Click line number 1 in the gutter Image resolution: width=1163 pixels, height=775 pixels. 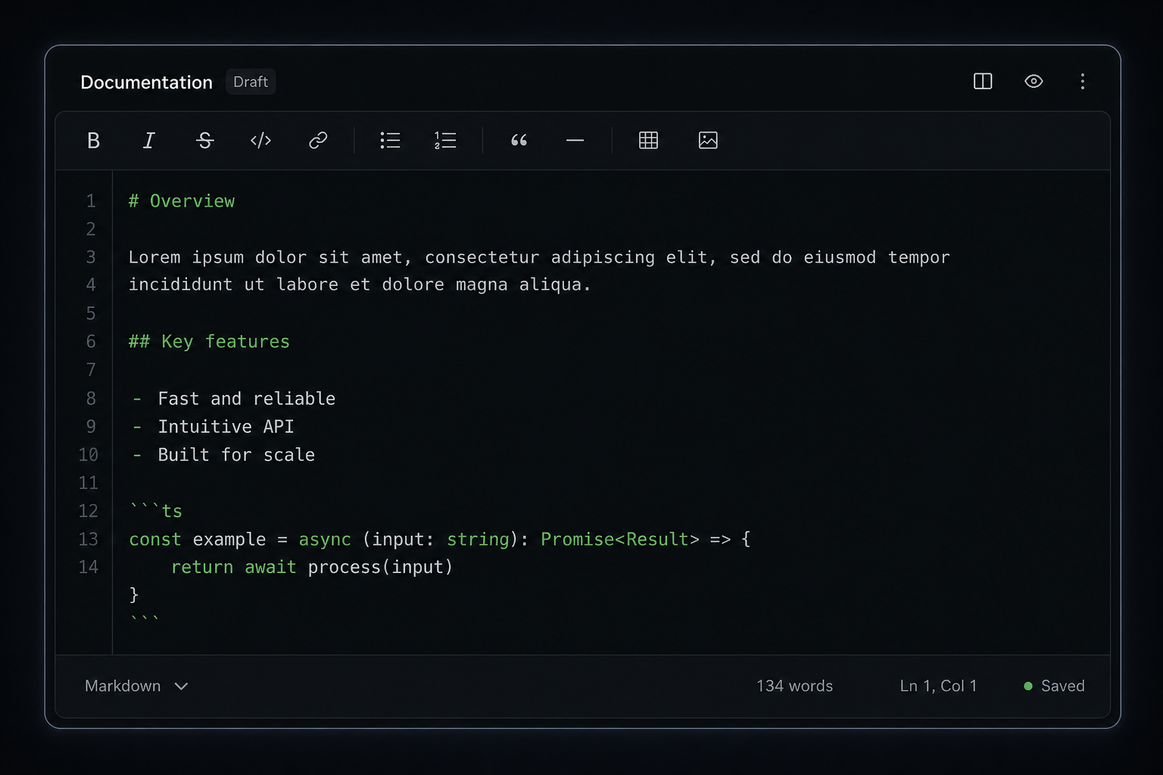click(x=91, y=201)
